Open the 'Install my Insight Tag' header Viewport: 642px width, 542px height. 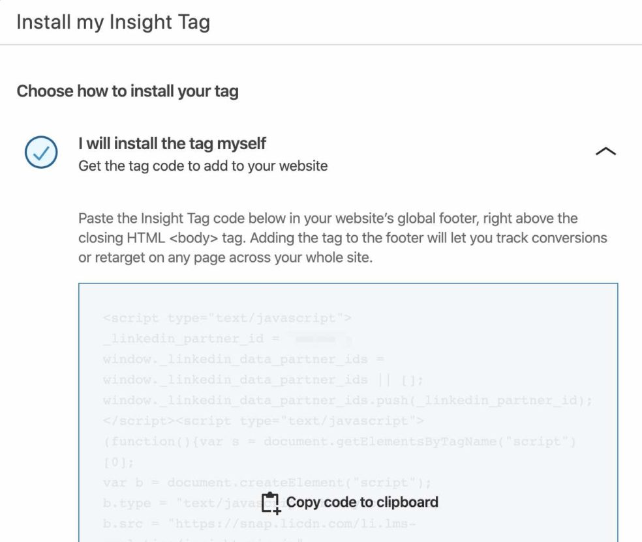click(114, 21)
